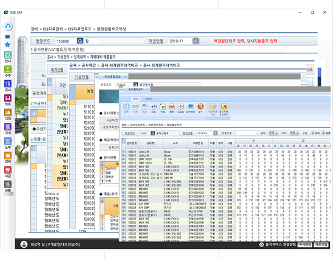Click 작업년월 link in 장비월보관리 window

(187, 133)
